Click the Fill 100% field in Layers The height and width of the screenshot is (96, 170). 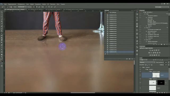(x=166, y=65)
